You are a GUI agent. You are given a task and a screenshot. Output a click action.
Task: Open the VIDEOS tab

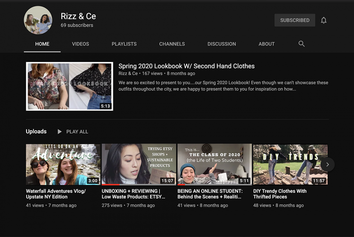[80, 44]
